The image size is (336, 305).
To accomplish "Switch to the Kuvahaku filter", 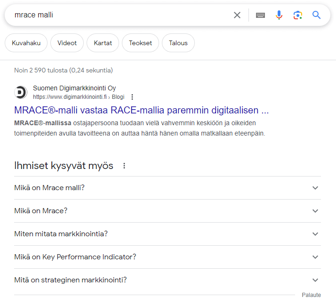I will point(26,43).
